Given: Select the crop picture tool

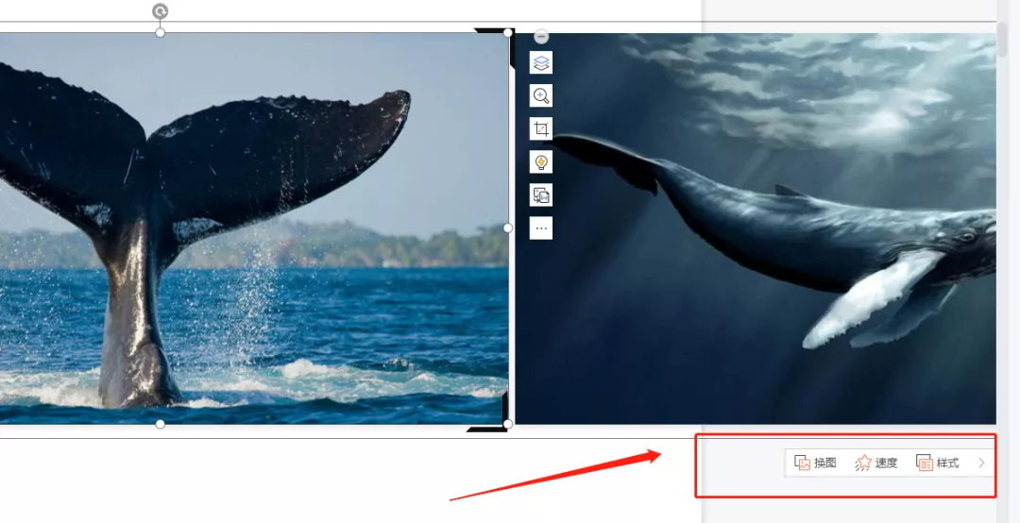Looking at the screenshot, I should pos(541,128).
